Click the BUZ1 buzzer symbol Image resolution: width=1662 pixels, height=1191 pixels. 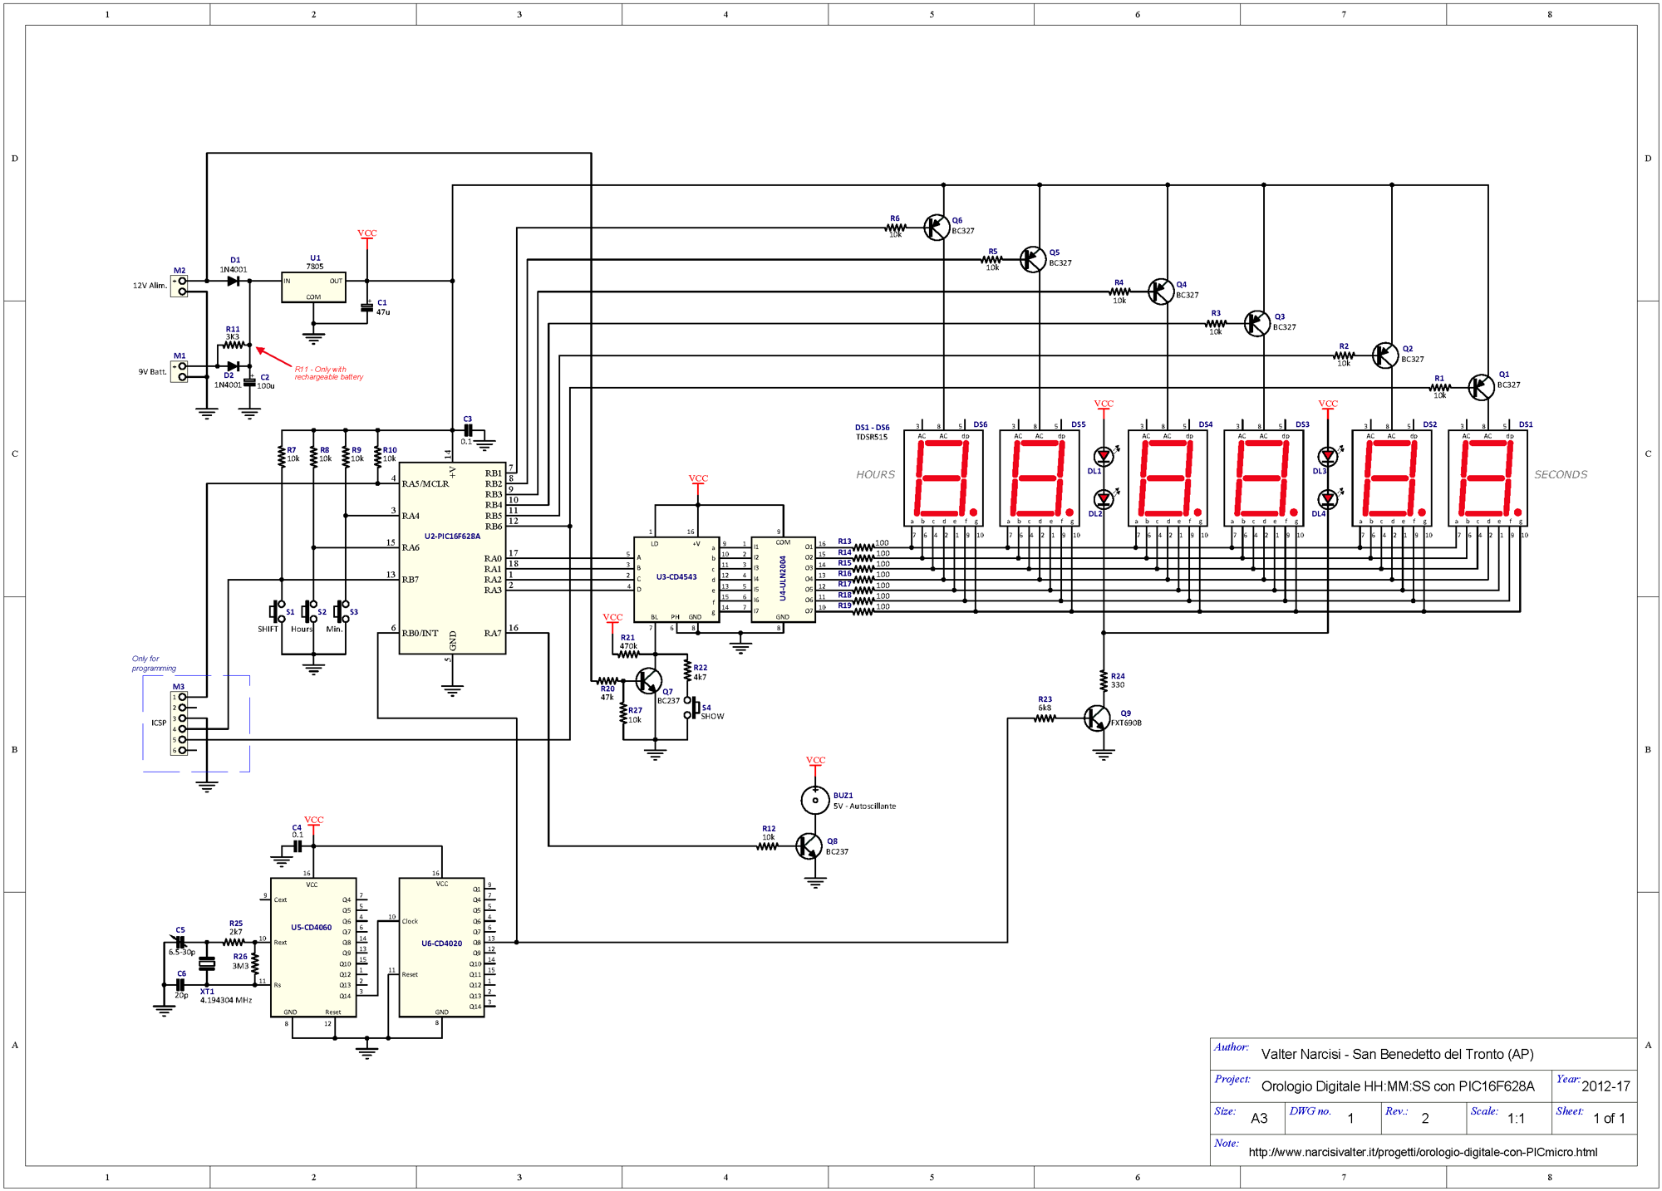point(815,800)
